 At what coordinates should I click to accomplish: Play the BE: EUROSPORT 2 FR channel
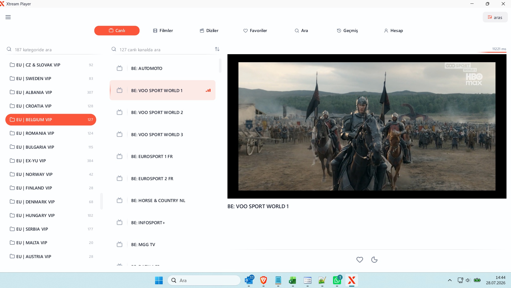pyautogui.click(x=162, y=179)
